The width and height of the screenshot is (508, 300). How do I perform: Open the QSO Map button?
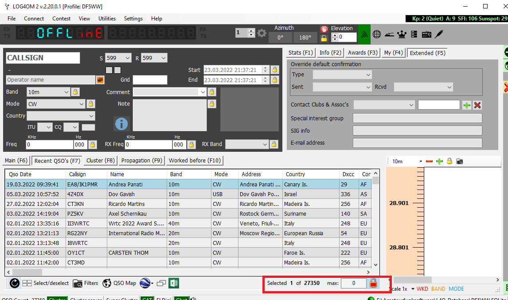coord(119,283)
